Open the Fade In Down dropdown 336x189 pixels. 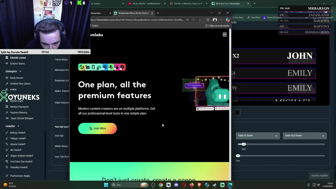click(258, 136)
